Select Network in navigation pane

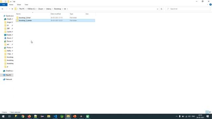(x=8, y=79)
